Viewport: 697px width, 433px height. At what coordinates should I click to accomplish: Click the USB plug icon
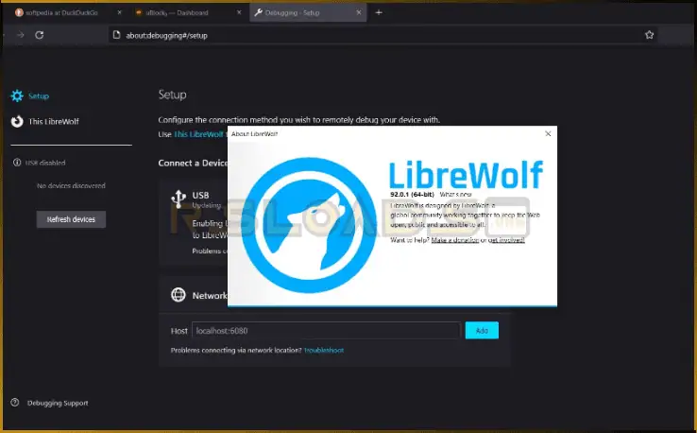(178, 199)
